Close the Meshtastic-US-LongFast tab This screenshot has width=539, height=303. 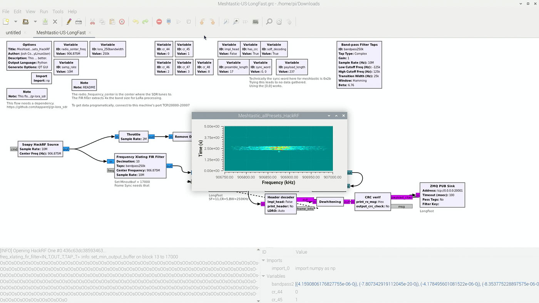tap(90, 33)
